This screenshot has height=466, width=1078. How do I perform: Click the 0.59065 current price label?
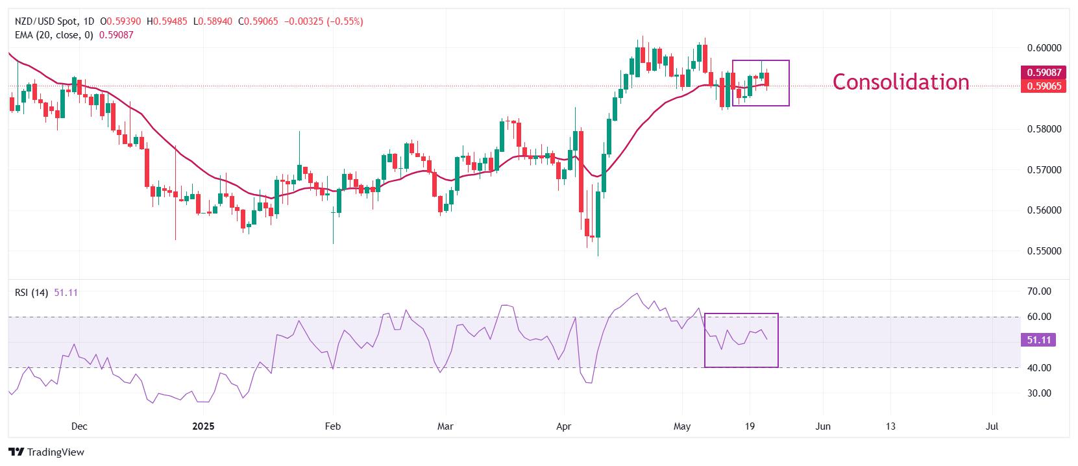click(1043, 86)
